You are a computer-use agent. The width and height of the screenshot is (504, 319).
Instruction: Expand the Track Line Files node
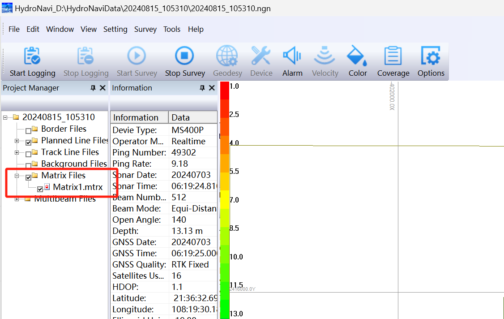click(x=17, y=153)
